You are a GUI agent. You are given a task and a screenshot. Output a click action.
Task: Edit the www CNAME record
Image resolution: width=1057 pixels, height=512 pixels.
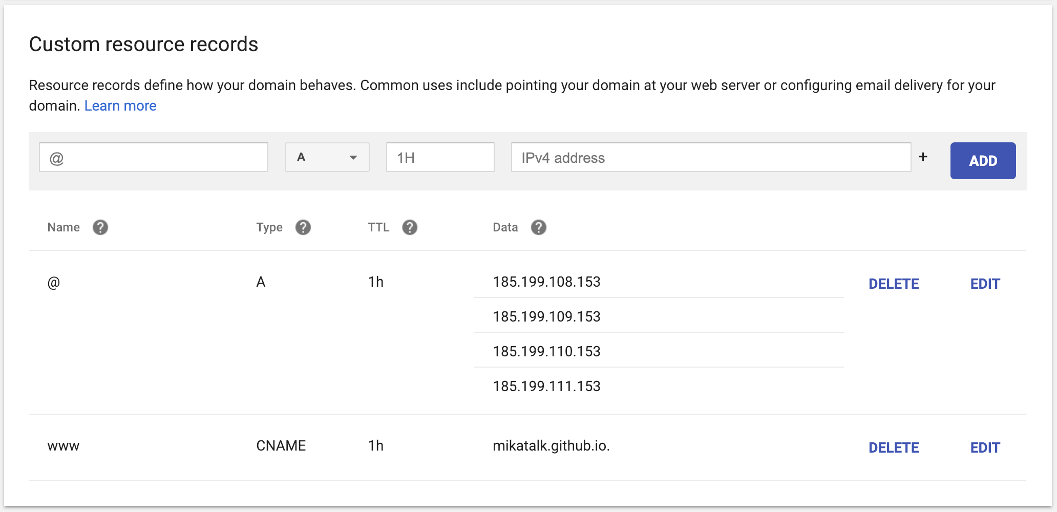[984, 447]
